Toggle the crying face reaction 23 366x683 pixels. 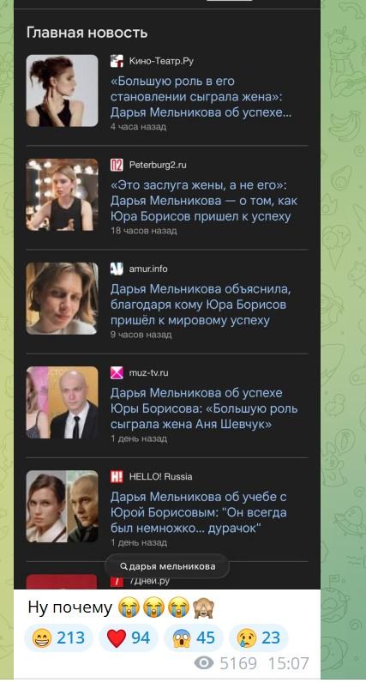(x=258, y=638)
